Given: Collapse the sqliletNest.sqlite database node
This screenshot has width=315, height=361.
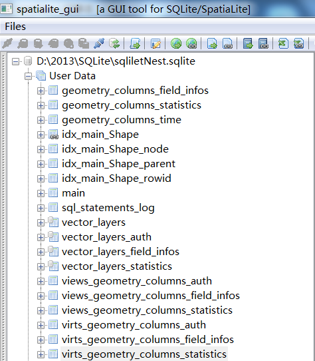Looking at the screenshot, I should [15, 61].
